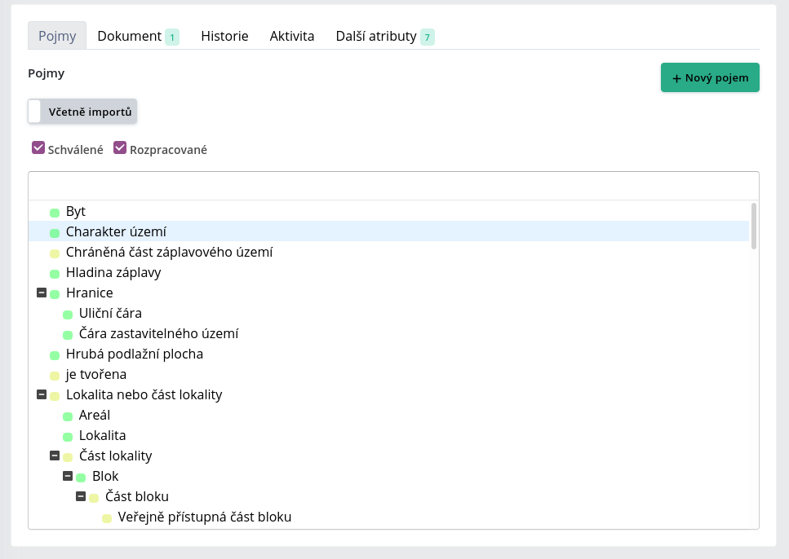Image resolution: width=789 pixels, height=559 pixels.
Task: Switch to the Historie tab
Action: click(224, 36)
